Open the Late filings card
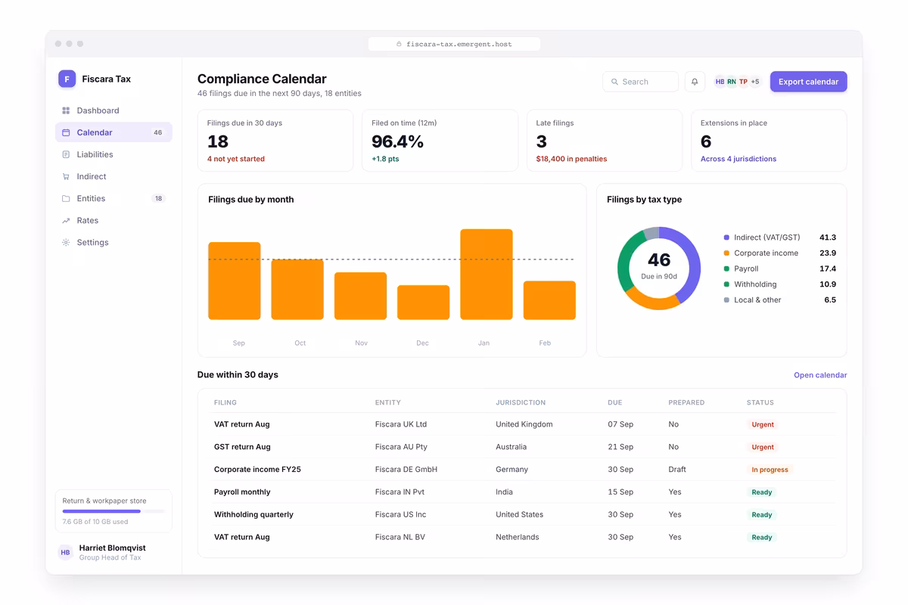Screen dimensions: 908x605 click(x=604, y=141)
